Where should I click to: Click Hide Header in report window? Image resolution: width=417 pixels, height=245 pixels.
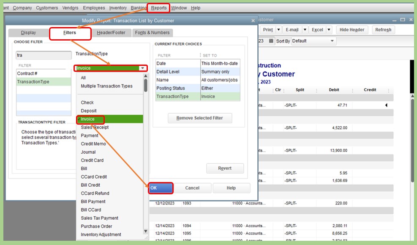(x=352, y=30)
